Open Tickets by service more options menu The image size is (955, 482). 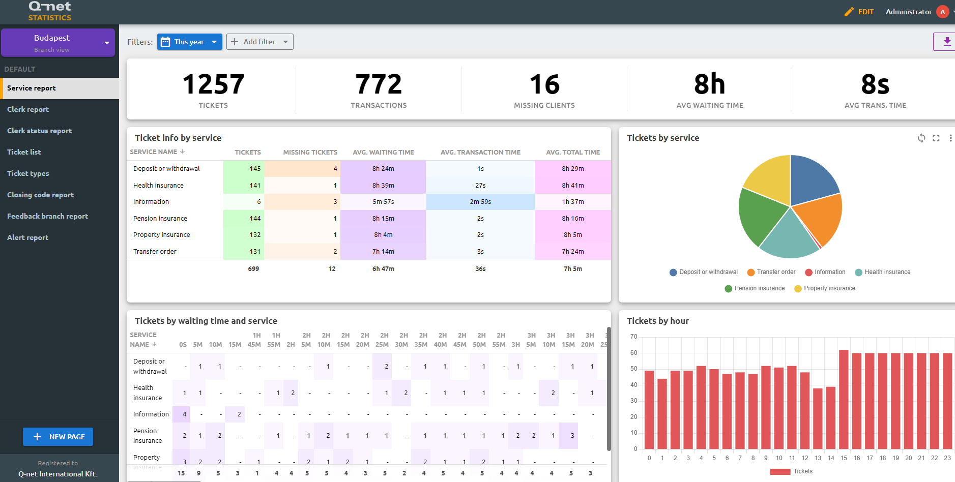click(950, 138)
